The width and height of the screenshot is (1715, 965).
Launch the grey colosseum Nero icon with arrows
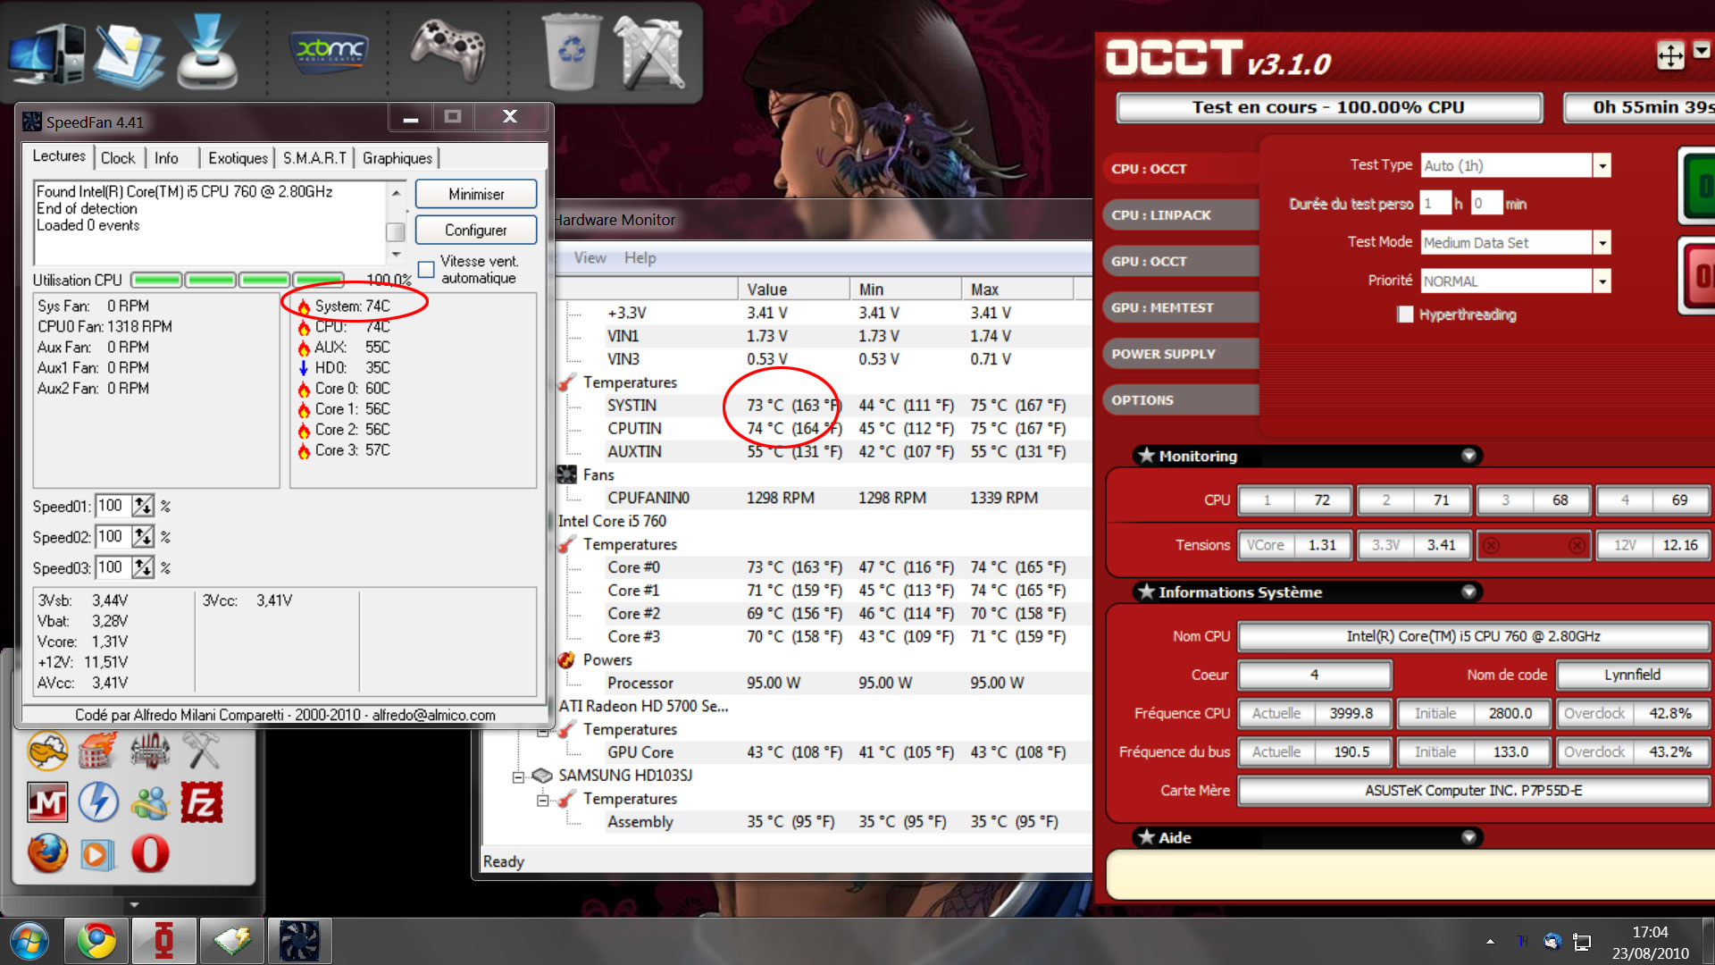[149, 751]
